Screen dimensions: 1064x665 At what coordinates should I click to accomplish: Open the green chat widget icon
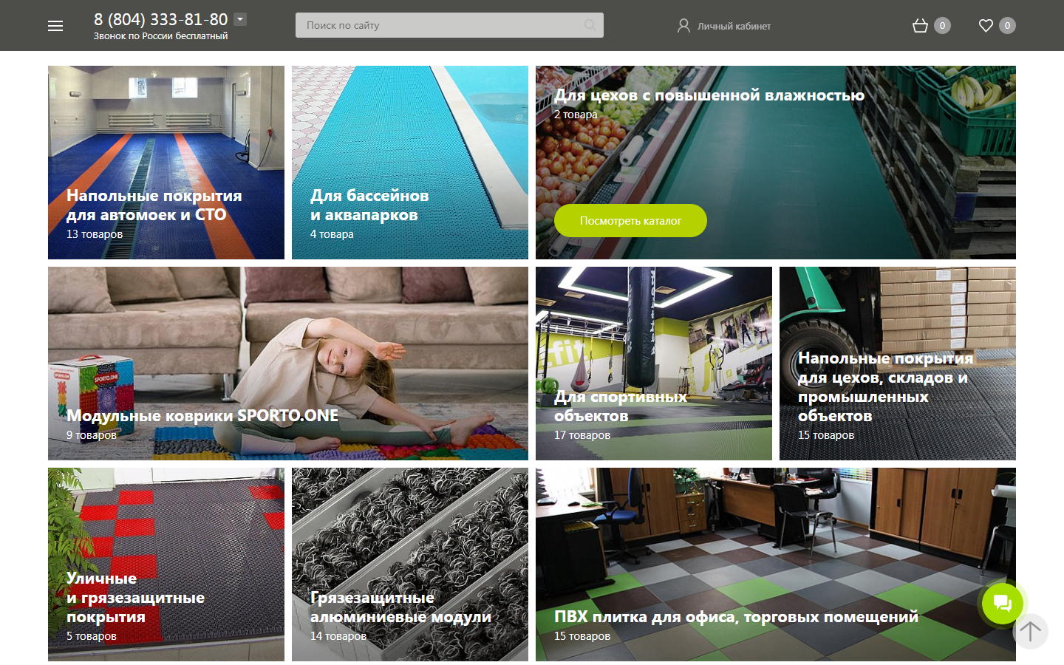coord(1003,604)
